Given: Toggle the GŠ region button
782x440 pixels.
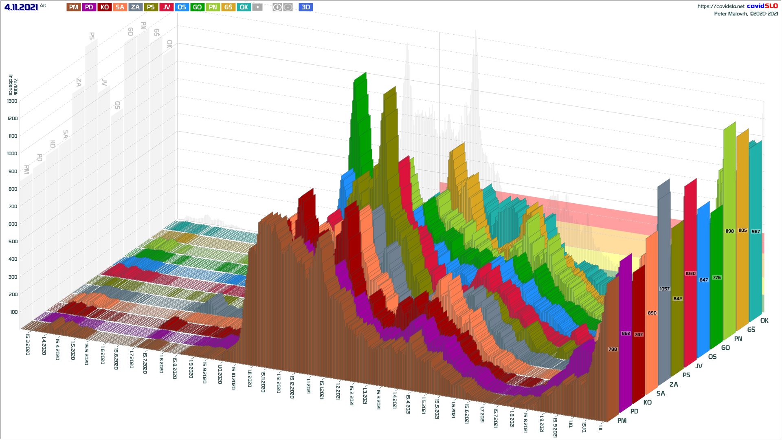Looking at the screenshot, I should [228, 7].
